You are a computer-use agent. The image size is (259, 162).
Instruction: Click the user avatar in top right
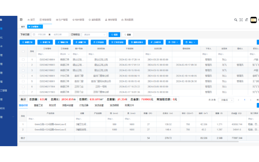point(253,20)
